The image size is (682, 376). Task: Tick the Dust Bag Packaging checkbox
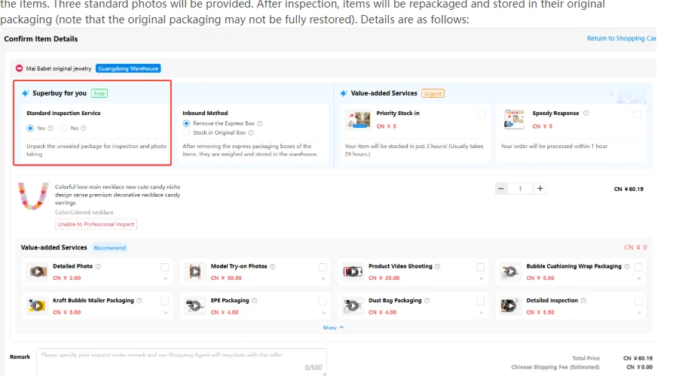480,301
